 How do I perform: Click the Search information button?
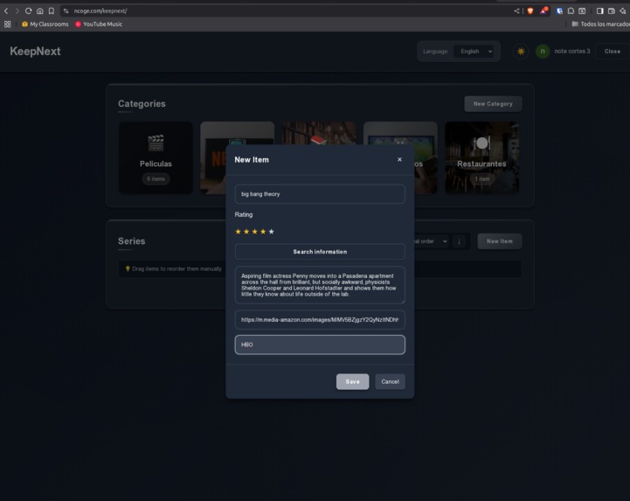point(320,252)
